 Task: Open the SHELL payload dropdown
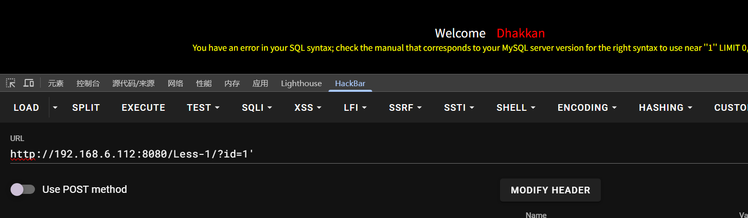[516, 108]
